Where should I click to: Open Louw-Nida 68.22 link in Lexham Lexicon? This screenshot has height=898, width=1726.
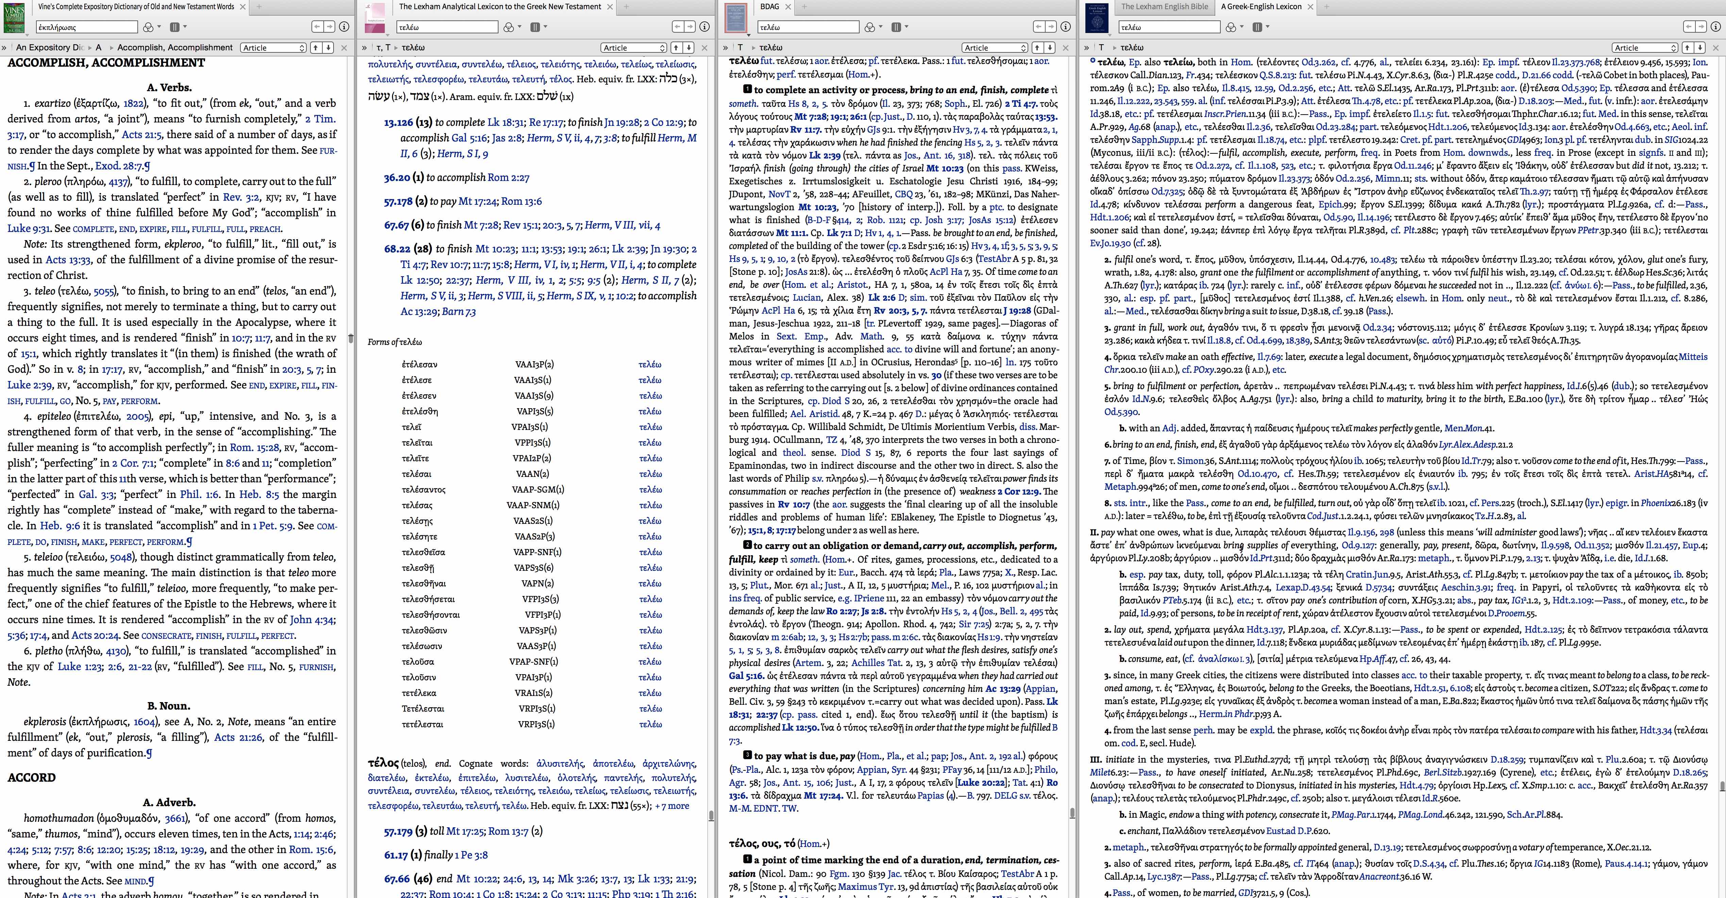click(397, 249)
